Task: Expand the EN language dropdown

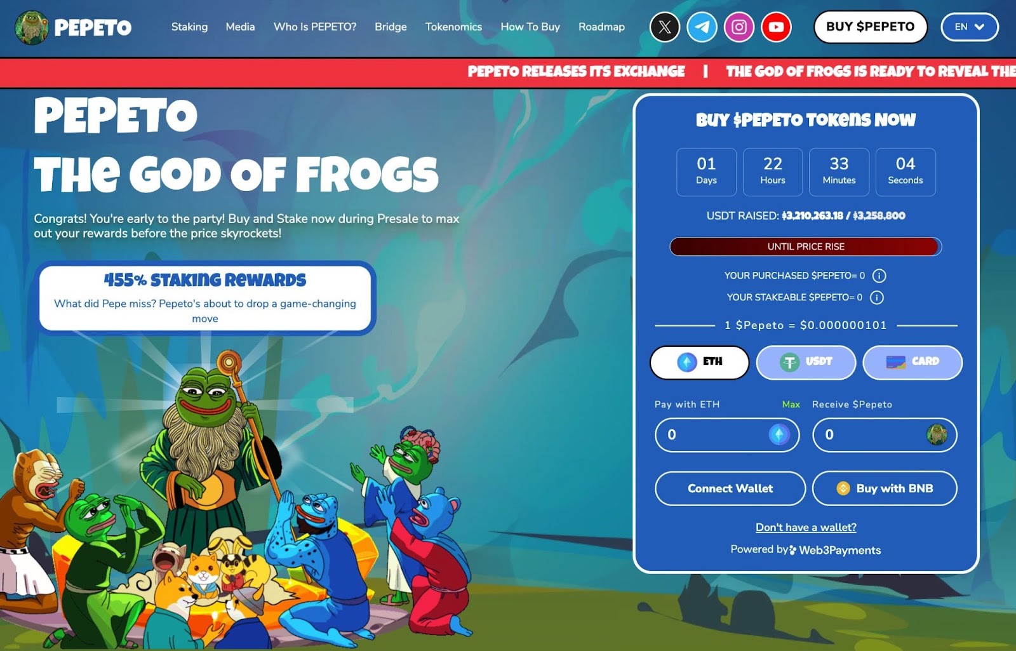Action: tap(970, 27)
